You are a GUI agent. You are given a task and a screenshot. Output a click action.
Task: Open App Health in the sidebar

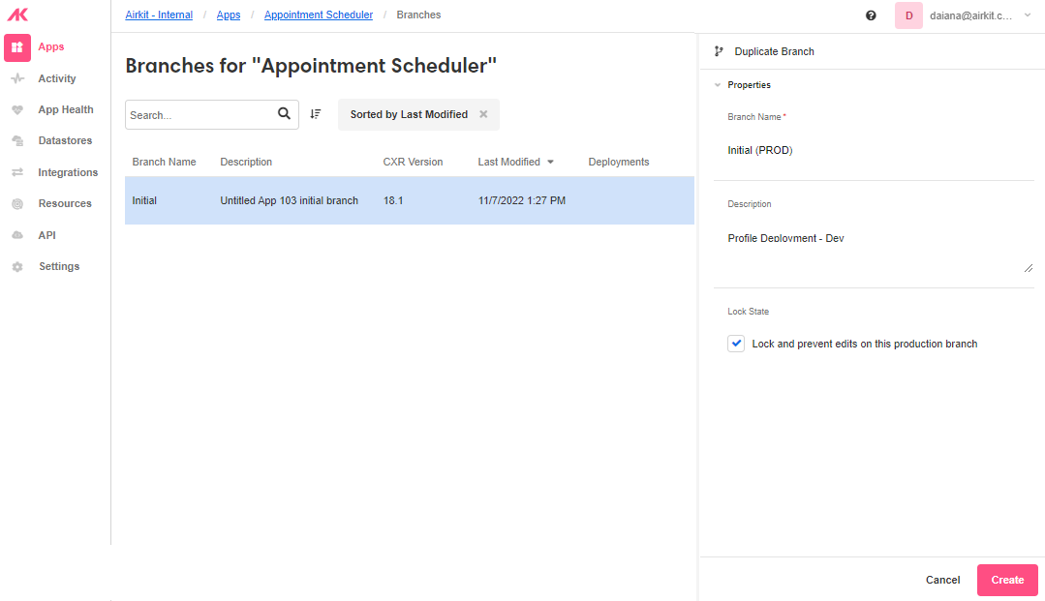65,110
